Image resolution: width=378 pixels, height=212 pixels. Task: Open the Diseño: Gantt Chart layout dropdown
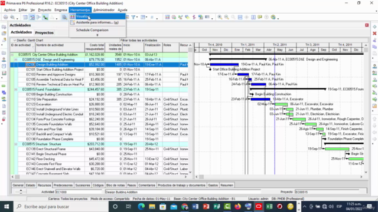pyautogui.click(x=14, y=41)
